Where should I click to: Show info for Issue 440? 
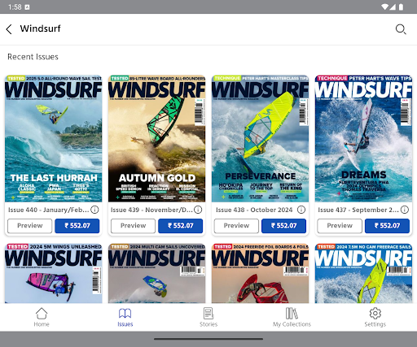pos(94,210)
